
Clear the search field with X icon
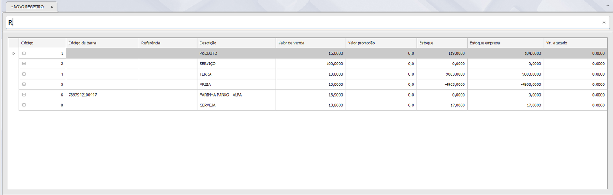(x=604, y=23)
